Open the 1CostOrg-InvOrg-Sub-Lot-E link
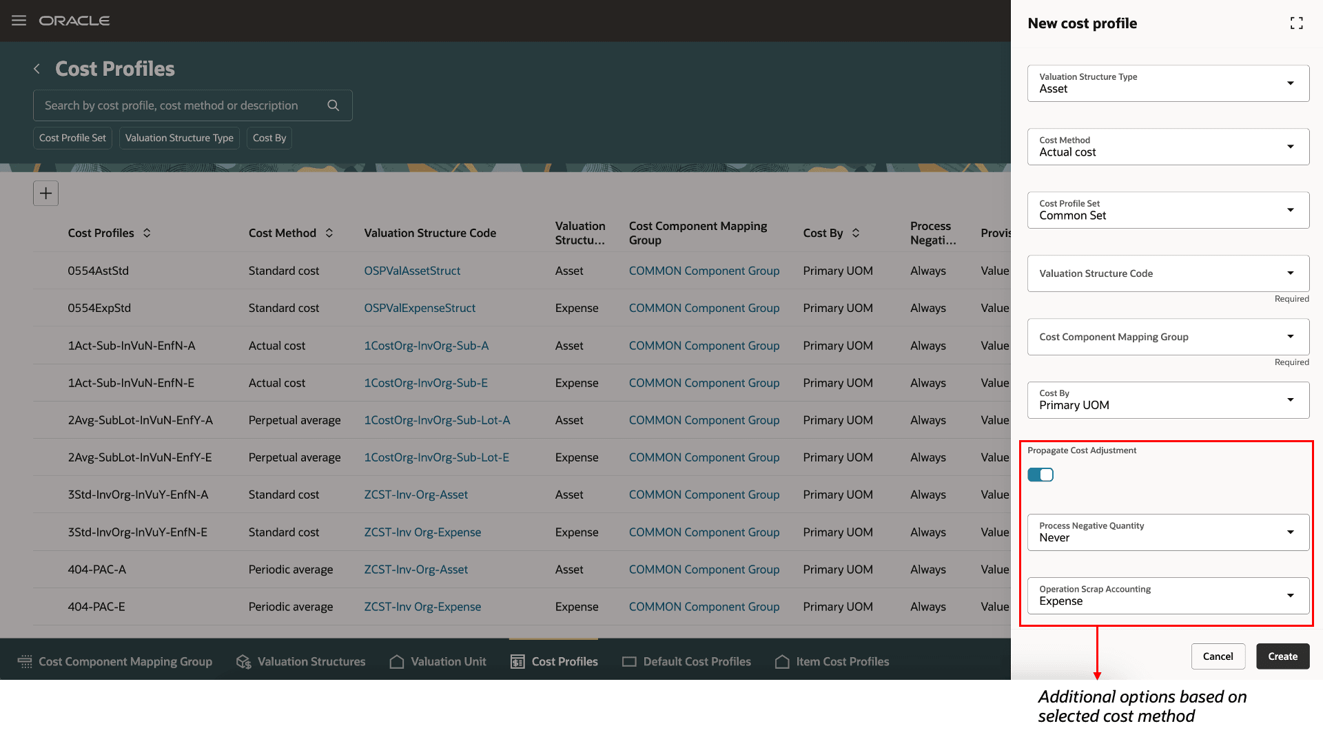The width and height of the screenshot is (1323, 737). pyautogui.click(x=437, y=457)
